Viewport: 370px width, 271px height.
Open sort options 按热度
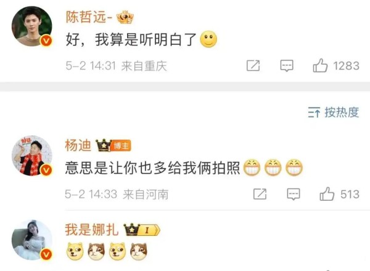pyautogui.click(x=334, y=113)
